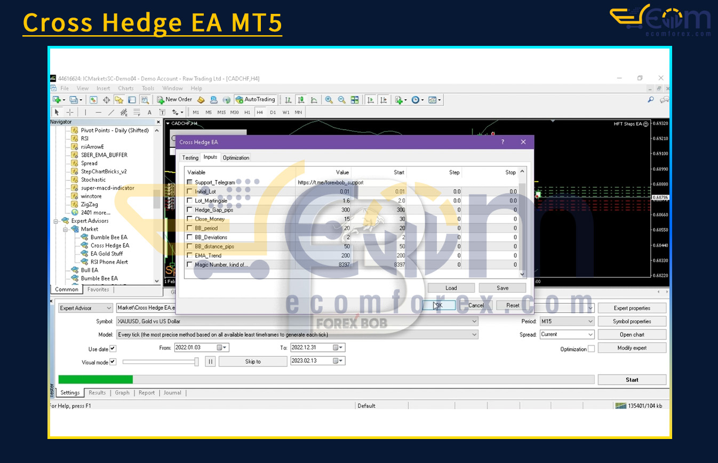The image size is (718, 463).
Task: Toggle the chart shift icon
Action: click(382, 100)
